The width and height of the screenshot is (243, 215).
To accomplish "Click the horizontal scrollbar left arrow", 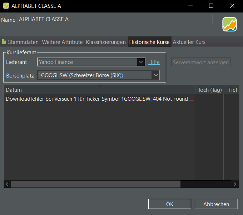I will coord(7,184).
